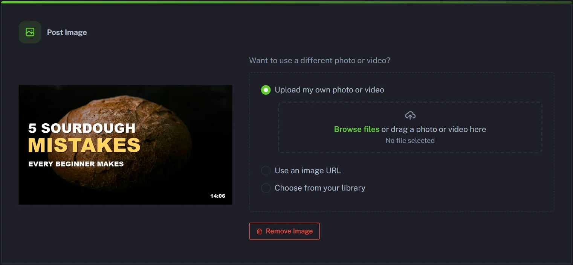Click the different photo or video prompt
This screenshot has width=573, height=265.
(320, 61)
